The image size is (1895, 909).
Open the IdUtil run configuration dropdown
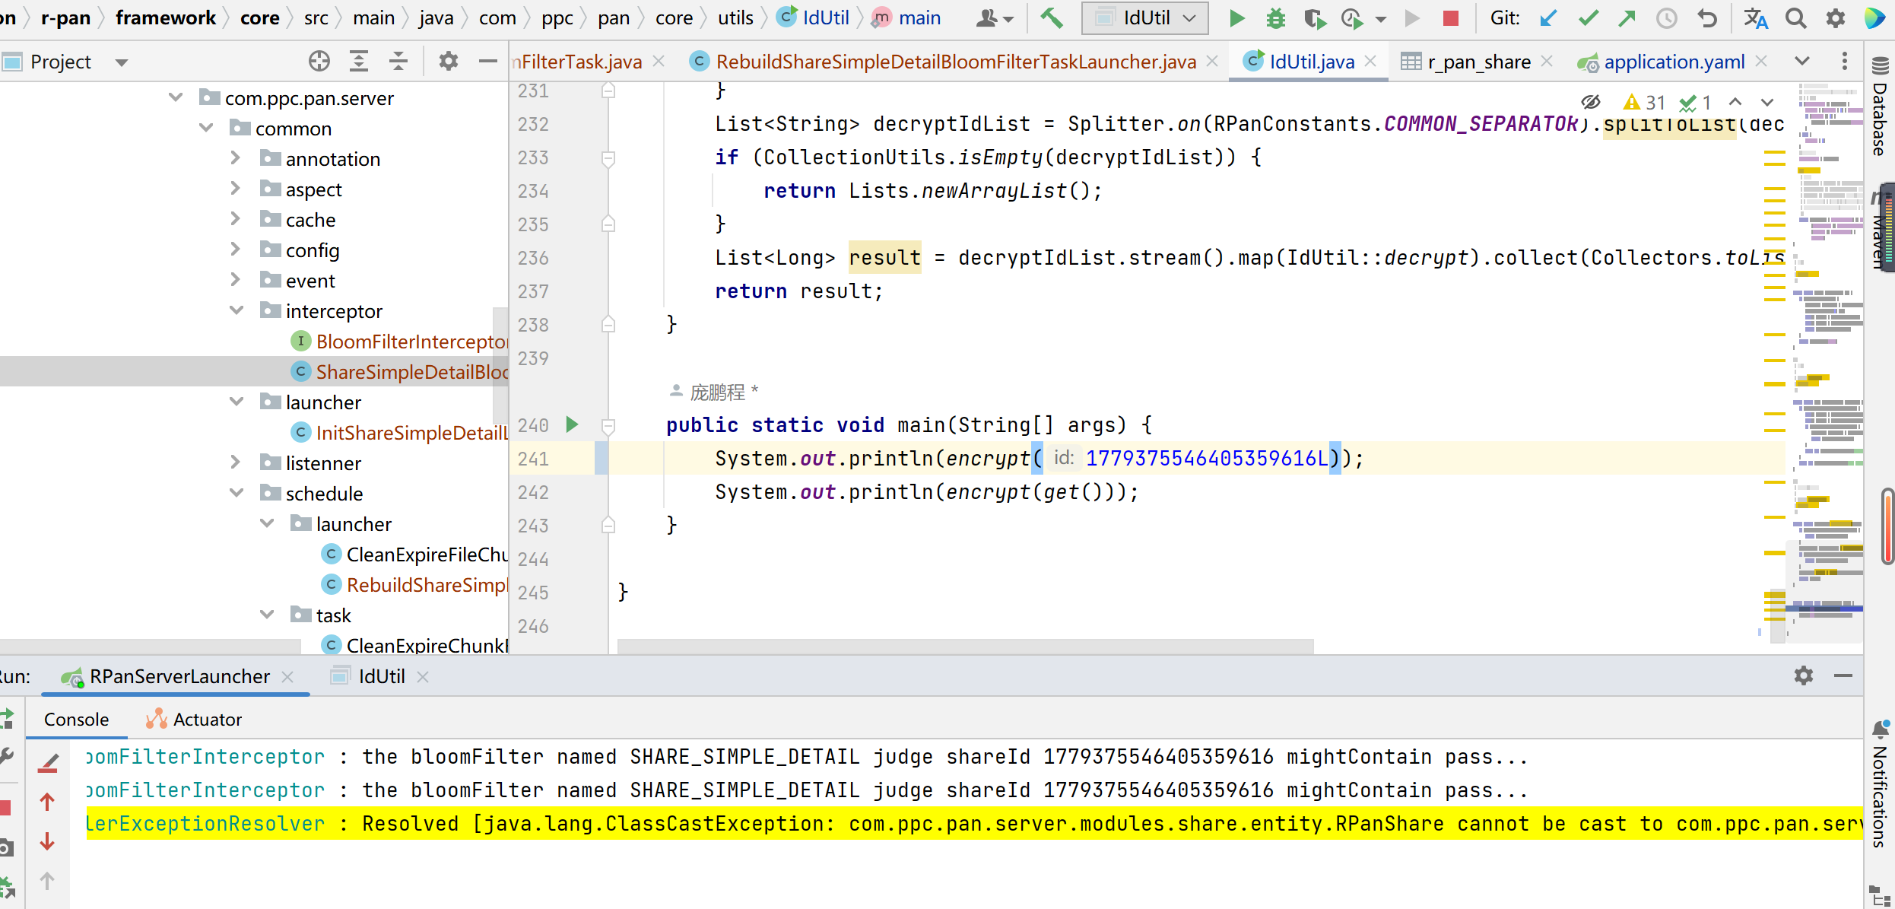tap(1144, 17)
